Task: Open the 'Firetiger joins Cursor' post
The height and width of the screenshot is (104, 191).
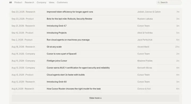Action: pos(57,61)
